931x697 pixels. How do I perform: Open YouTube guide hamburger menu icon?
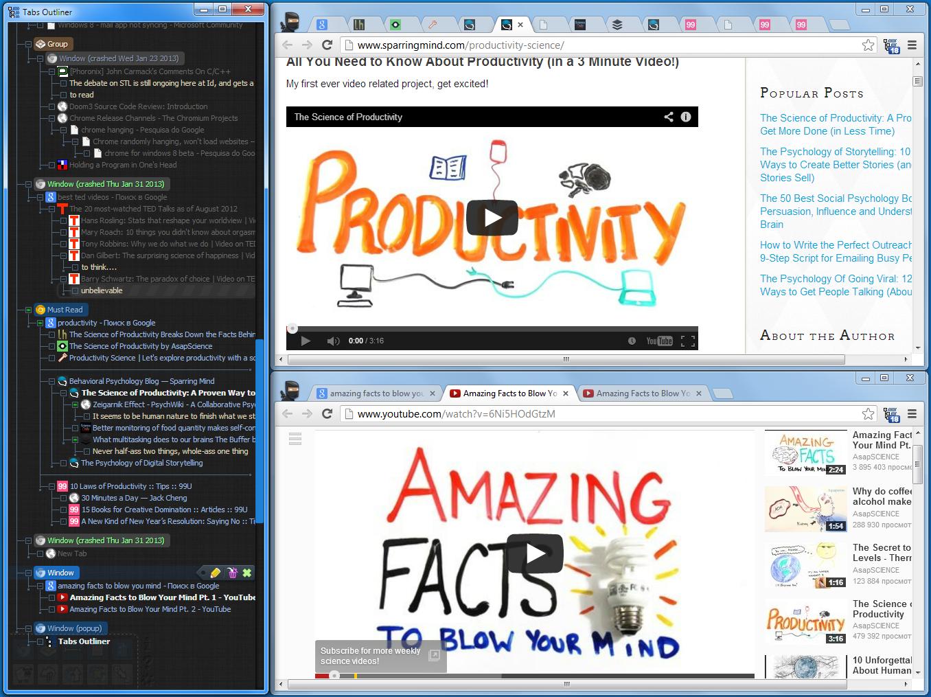[295, 439]
